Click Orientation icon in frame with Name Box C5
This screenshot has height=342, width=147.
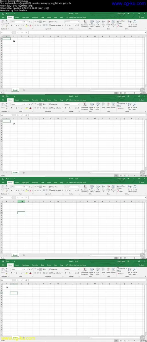tap(44, 187)
